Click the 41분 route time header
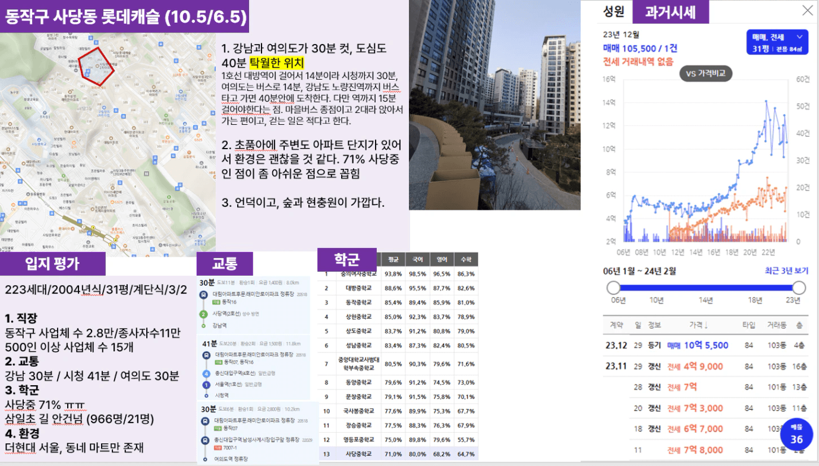Viewport: 819px width, 466px height. [209, 344]
